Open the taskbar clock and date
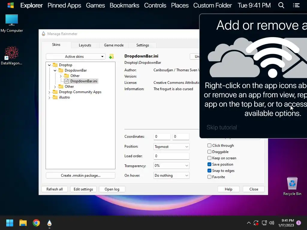 [x=286, y=223]
